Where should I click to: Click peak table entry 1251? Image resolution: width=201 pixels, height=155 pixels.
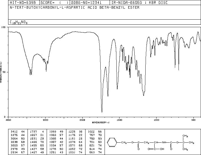point(53,152)
